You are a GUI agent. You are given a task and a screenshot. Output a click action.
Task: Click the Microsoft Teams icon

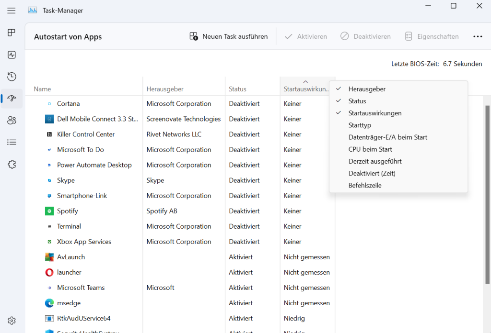49,288
